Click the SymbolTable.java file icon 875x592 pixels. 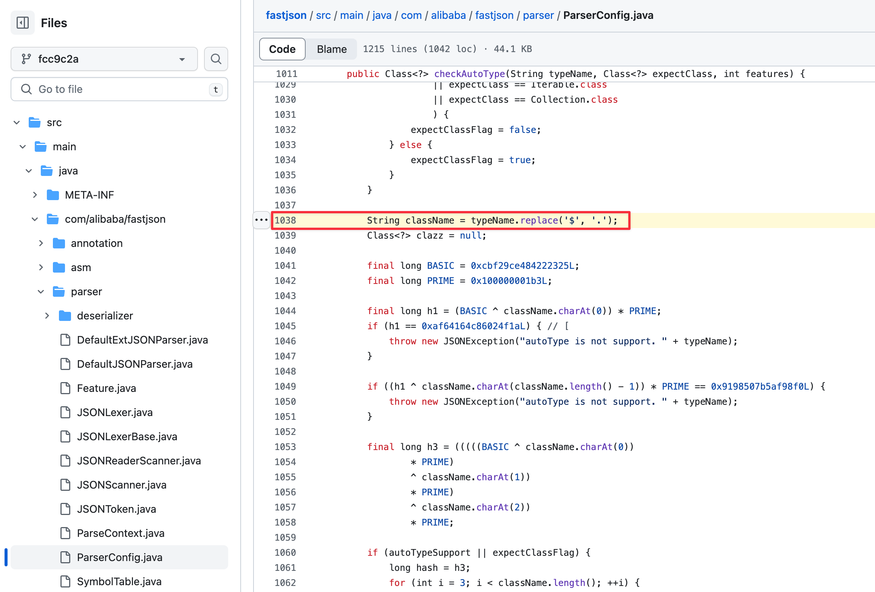coord(65,581)
